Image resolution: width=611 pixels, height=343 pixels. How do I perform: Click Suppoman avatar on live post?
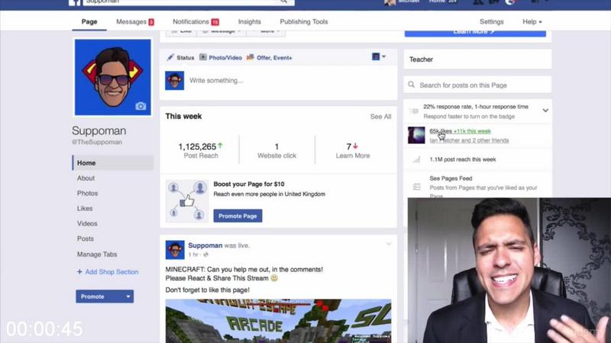point(175,250)
